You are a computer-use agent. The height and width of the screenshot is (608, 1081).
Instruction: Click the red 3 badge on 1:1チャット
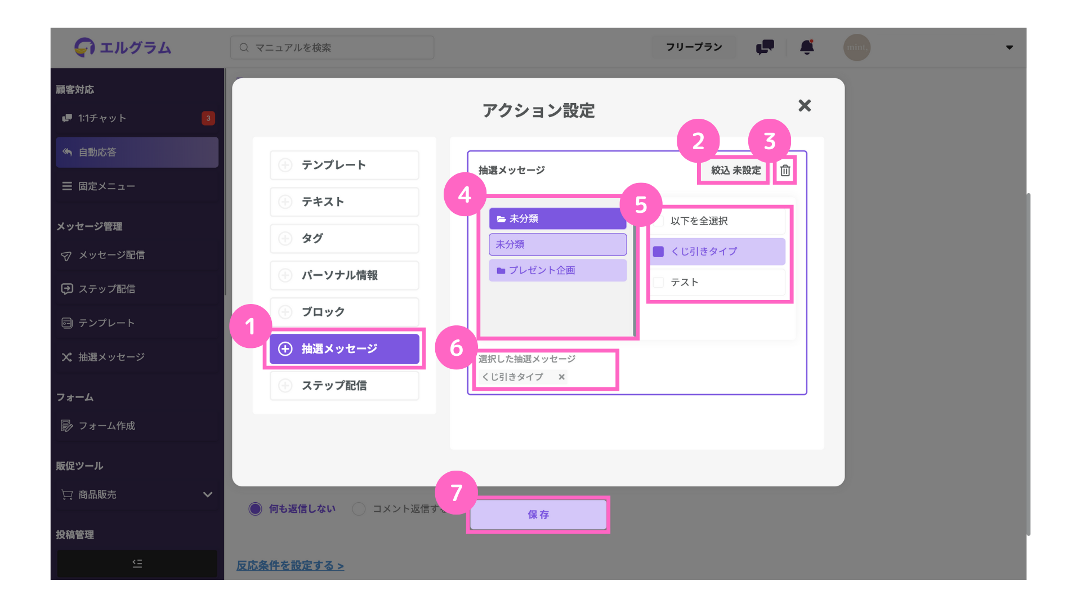208,118
